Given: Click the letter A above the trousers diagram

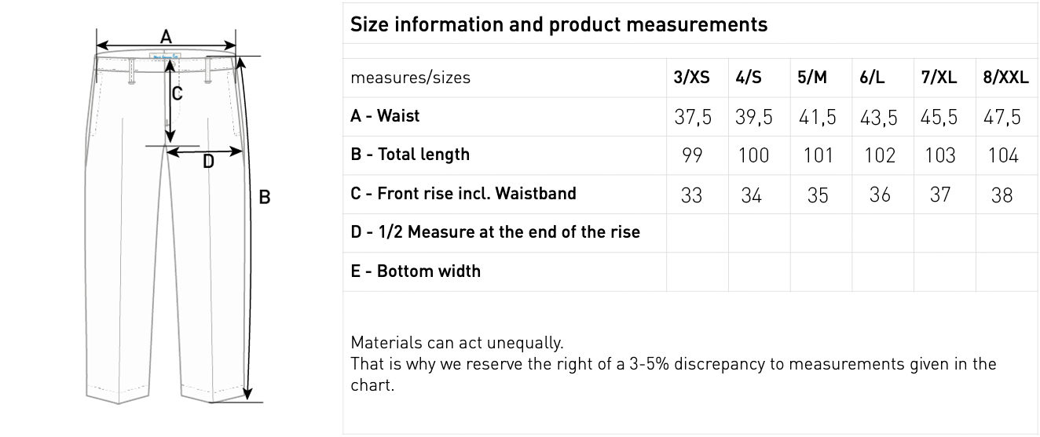Looking at the screenshot, I should pos(166,36).
